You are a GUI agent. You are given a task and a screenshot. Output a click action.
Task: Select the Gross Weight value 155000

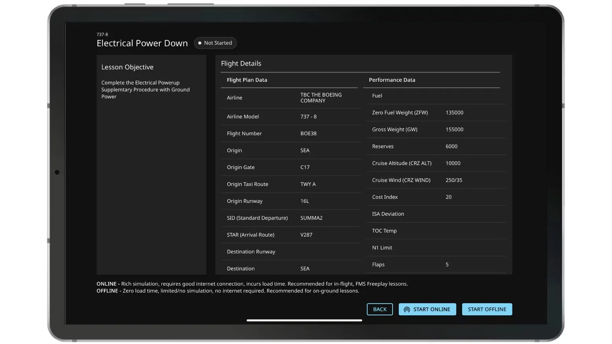454,130
